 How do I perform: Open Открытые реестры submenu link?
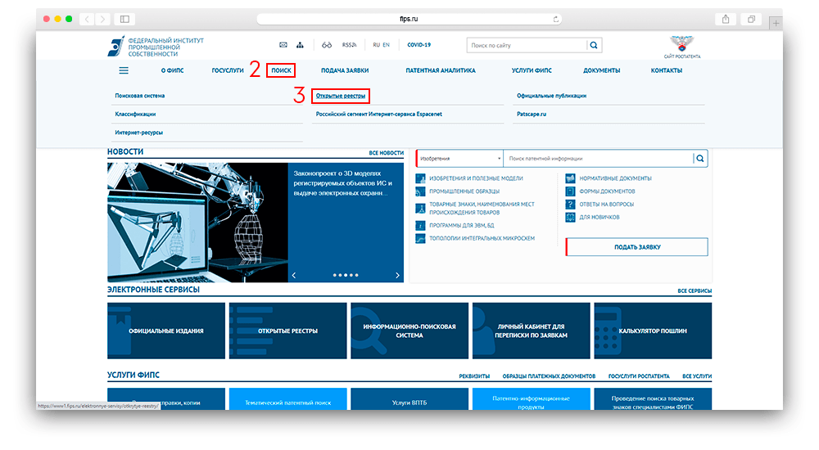tap(341, 96)
